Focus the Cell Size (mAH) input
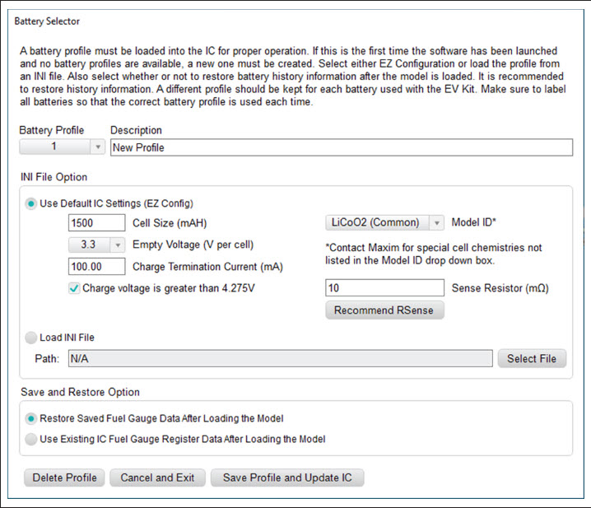The height and width of the screenshot is (508, 591). (96, 222)
